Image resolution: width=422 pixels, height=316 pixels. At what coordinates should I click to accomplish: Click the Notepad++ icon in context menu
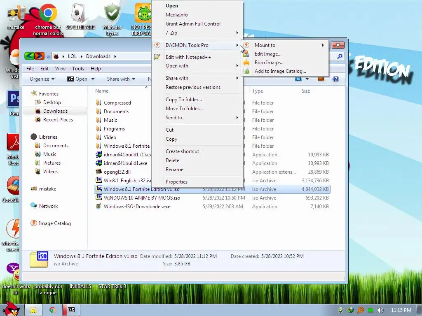tap(157, 57)
